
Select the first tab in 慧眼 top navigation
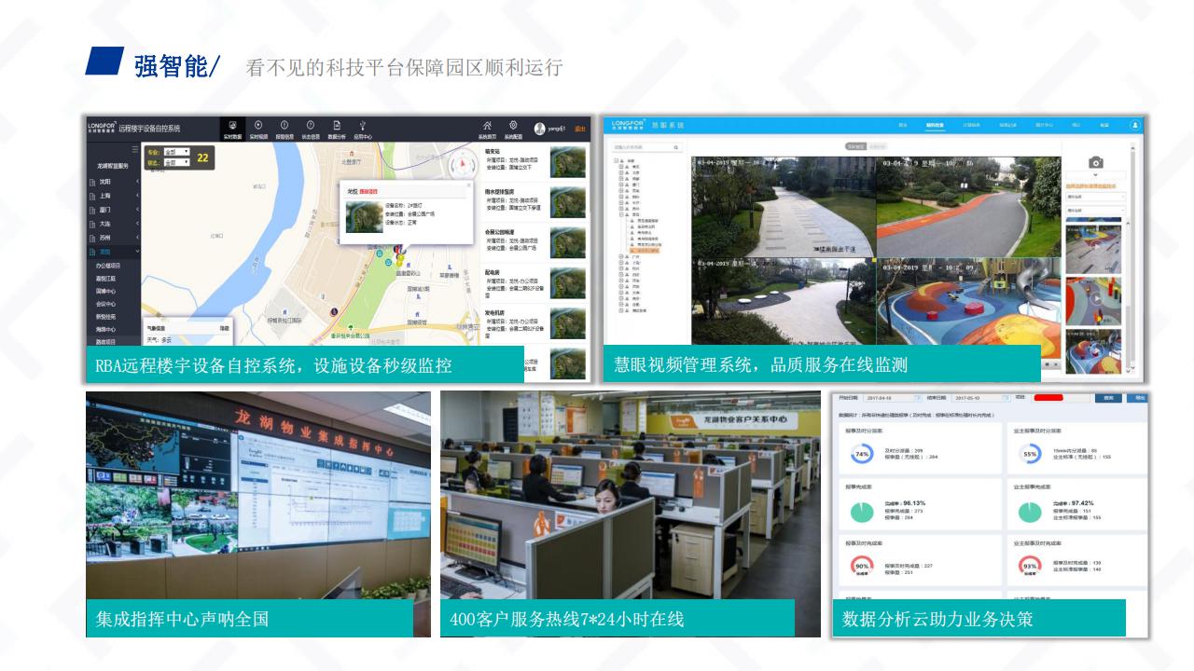pos(903,124)
